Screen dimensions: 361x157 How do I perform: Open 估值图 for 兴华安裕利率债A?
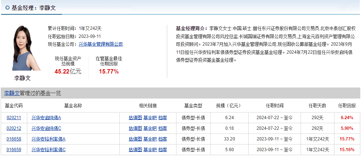tap(136, 139)
